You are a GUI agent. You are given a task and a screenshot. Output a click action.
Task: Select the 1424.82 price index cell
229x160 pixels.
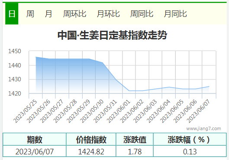[x=91, y=151]
